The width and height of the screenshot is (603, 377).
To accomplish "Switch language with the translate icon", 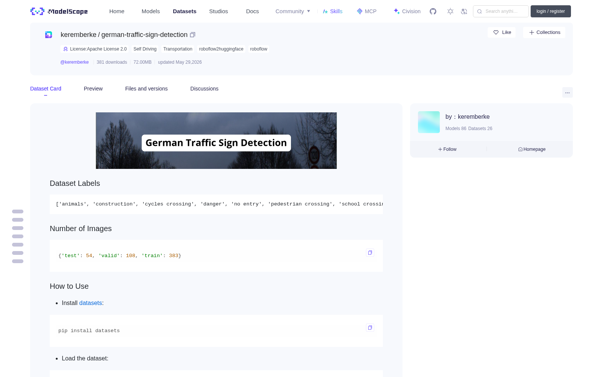I will 464,11.
